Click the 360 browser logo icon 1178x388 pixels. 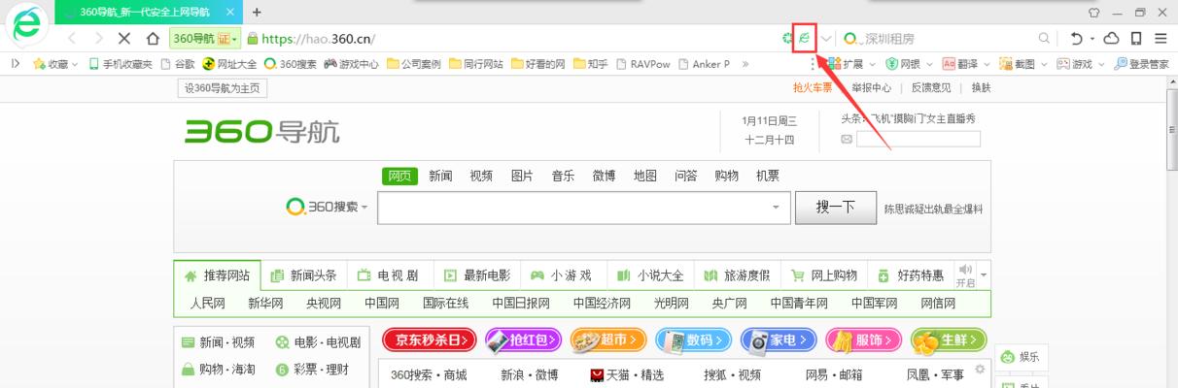click(x=25, y=25)
